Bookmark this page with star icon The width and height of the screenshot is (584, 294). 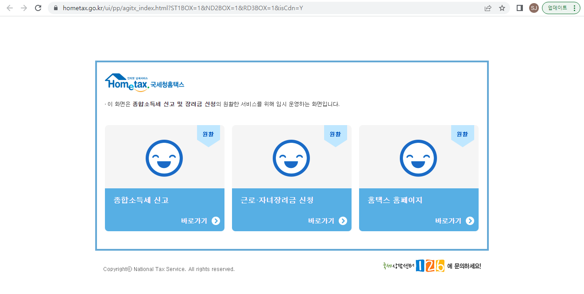pos(502,8)
